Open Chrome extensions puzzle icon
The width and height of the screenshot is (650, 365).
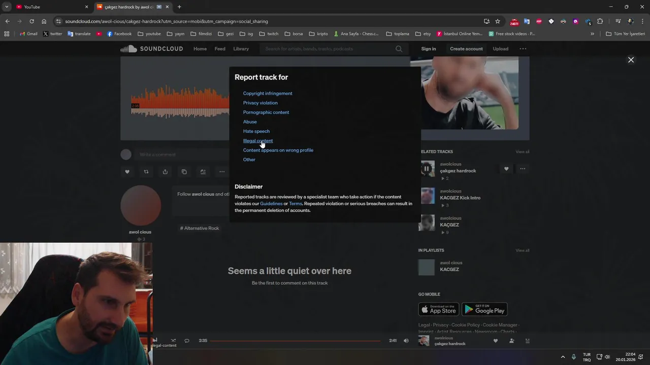pos(600,21)
